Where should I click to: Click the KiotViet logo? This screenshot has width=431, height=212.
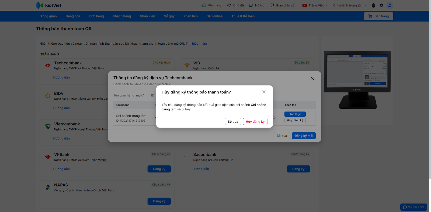[48, 5]
